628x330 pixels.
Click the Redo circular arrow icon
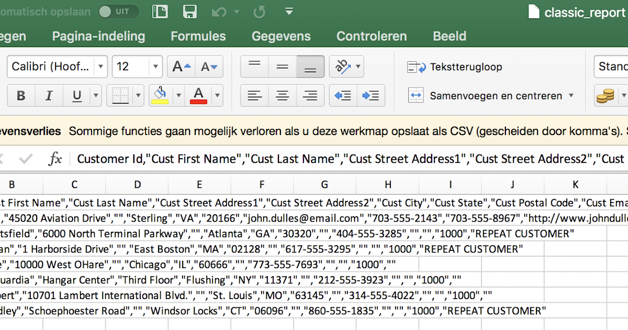(259, 12)
